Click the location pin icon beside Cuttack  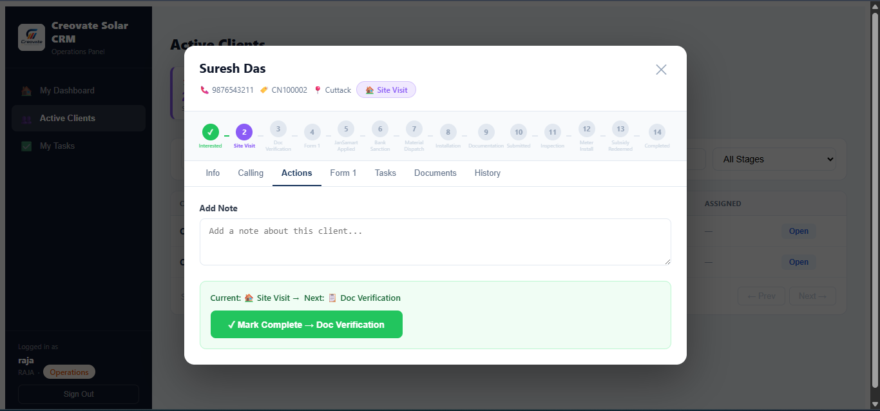tap(318, 90)
